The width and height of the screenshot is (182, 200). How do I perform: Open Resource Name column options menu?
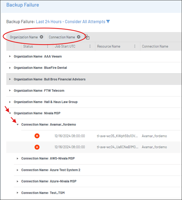[x=135, y=46]
